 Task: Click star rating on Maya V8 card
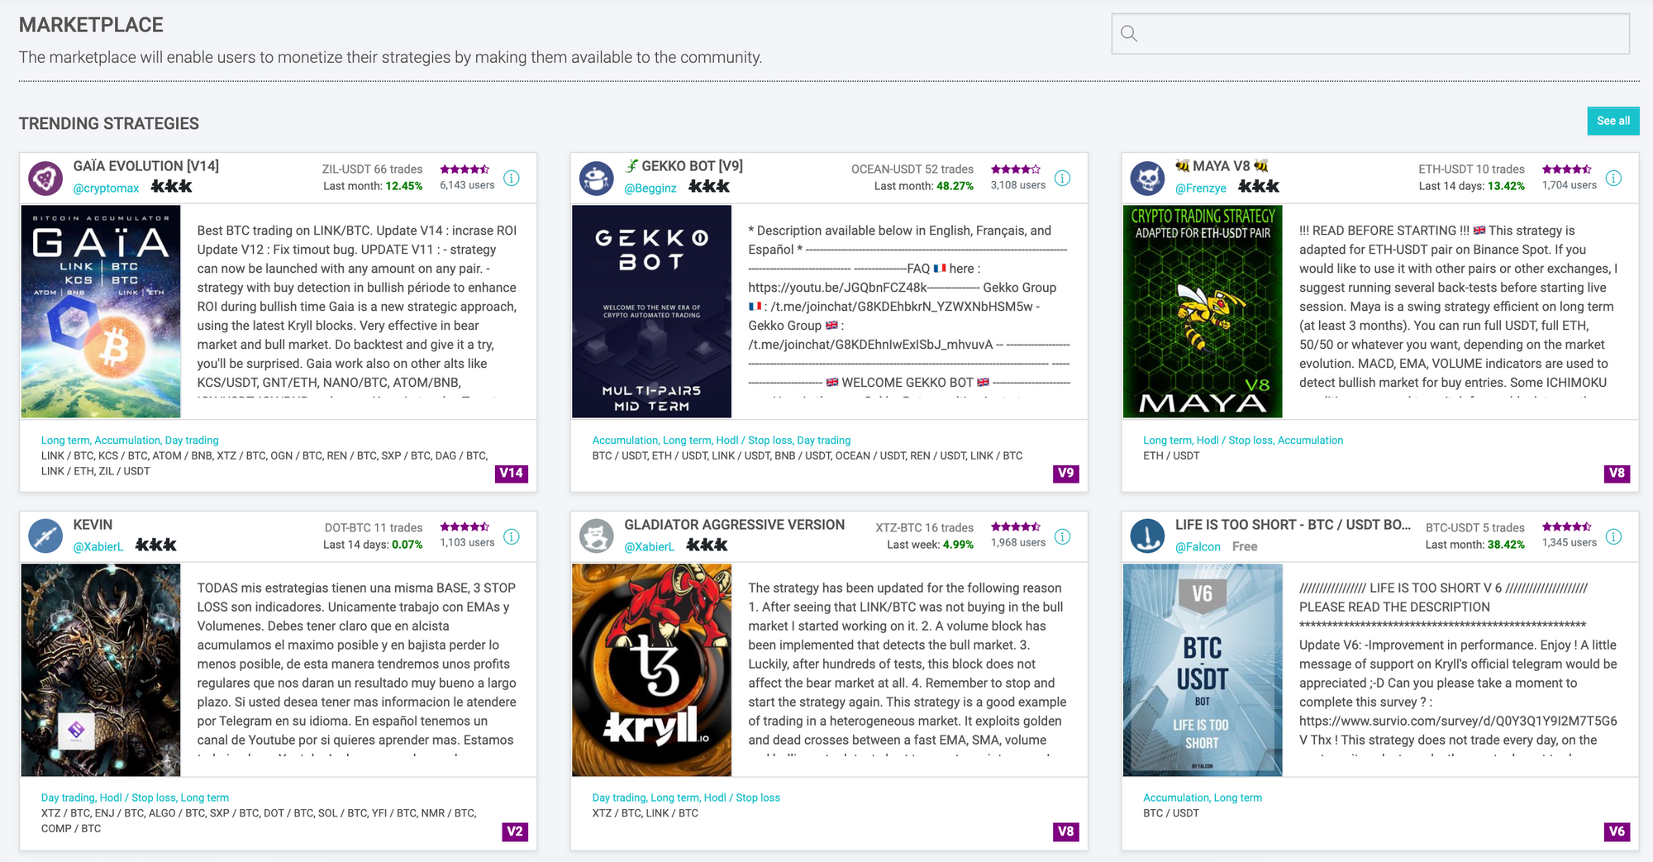1567,169
